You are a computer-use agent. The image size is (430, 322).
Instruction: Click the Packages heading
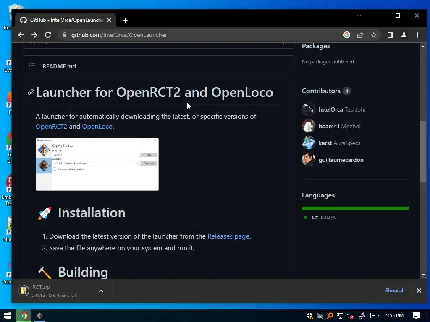click(x=316, y=46)
